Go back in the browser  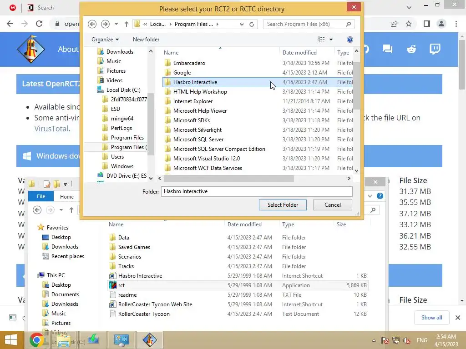(10, 24)
